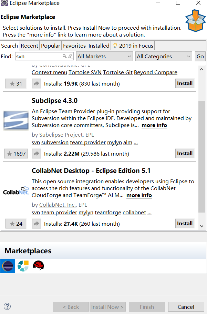Open more info for Subclipse
The width and height of the screenshot is (207, 314).
pos(154,125)
